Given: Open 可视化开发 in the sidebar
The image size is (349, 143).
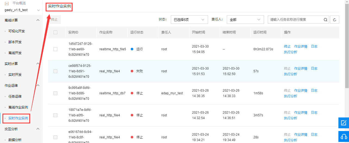Looking at the screenshot, I should pyautogui.click(x=17, y=31).
